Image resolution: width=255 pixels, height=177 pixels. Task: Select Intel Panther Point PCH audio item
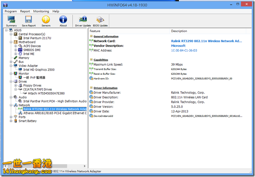pyautogui.click(x=55, y=101)
